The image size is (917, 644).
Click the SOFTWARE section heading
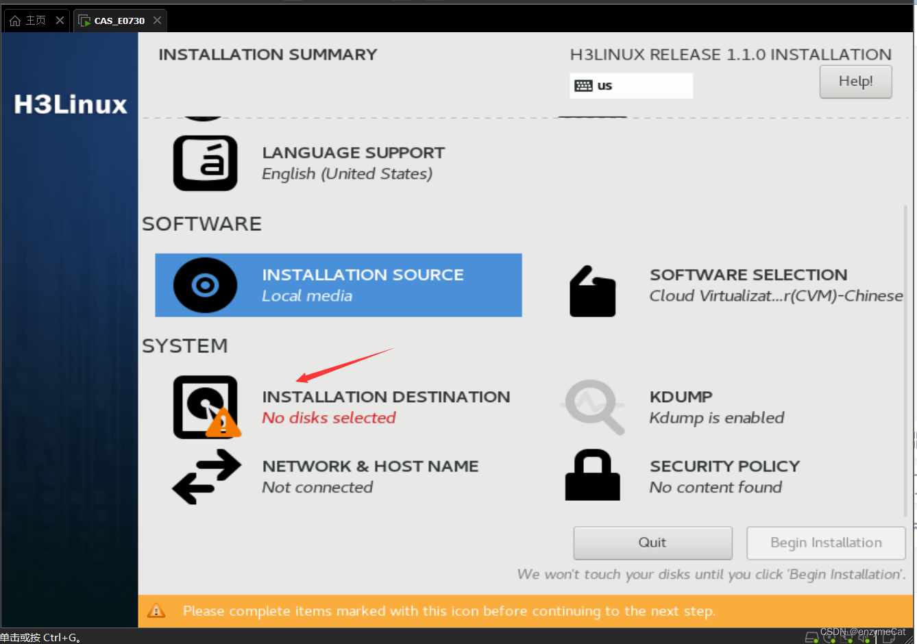click(202, 224)
